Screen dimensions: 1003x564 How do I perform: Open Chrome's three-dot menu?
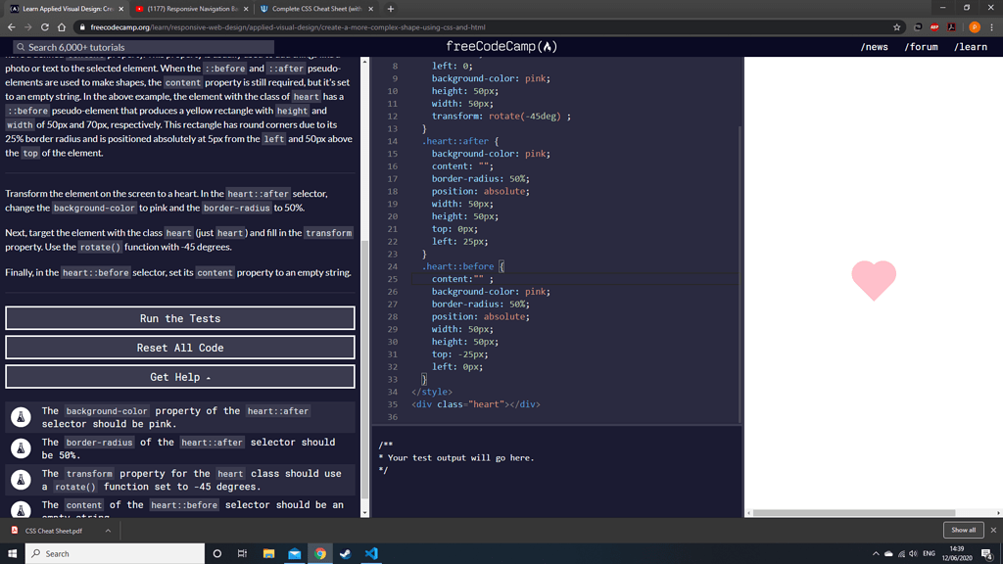tap(991, 27)
